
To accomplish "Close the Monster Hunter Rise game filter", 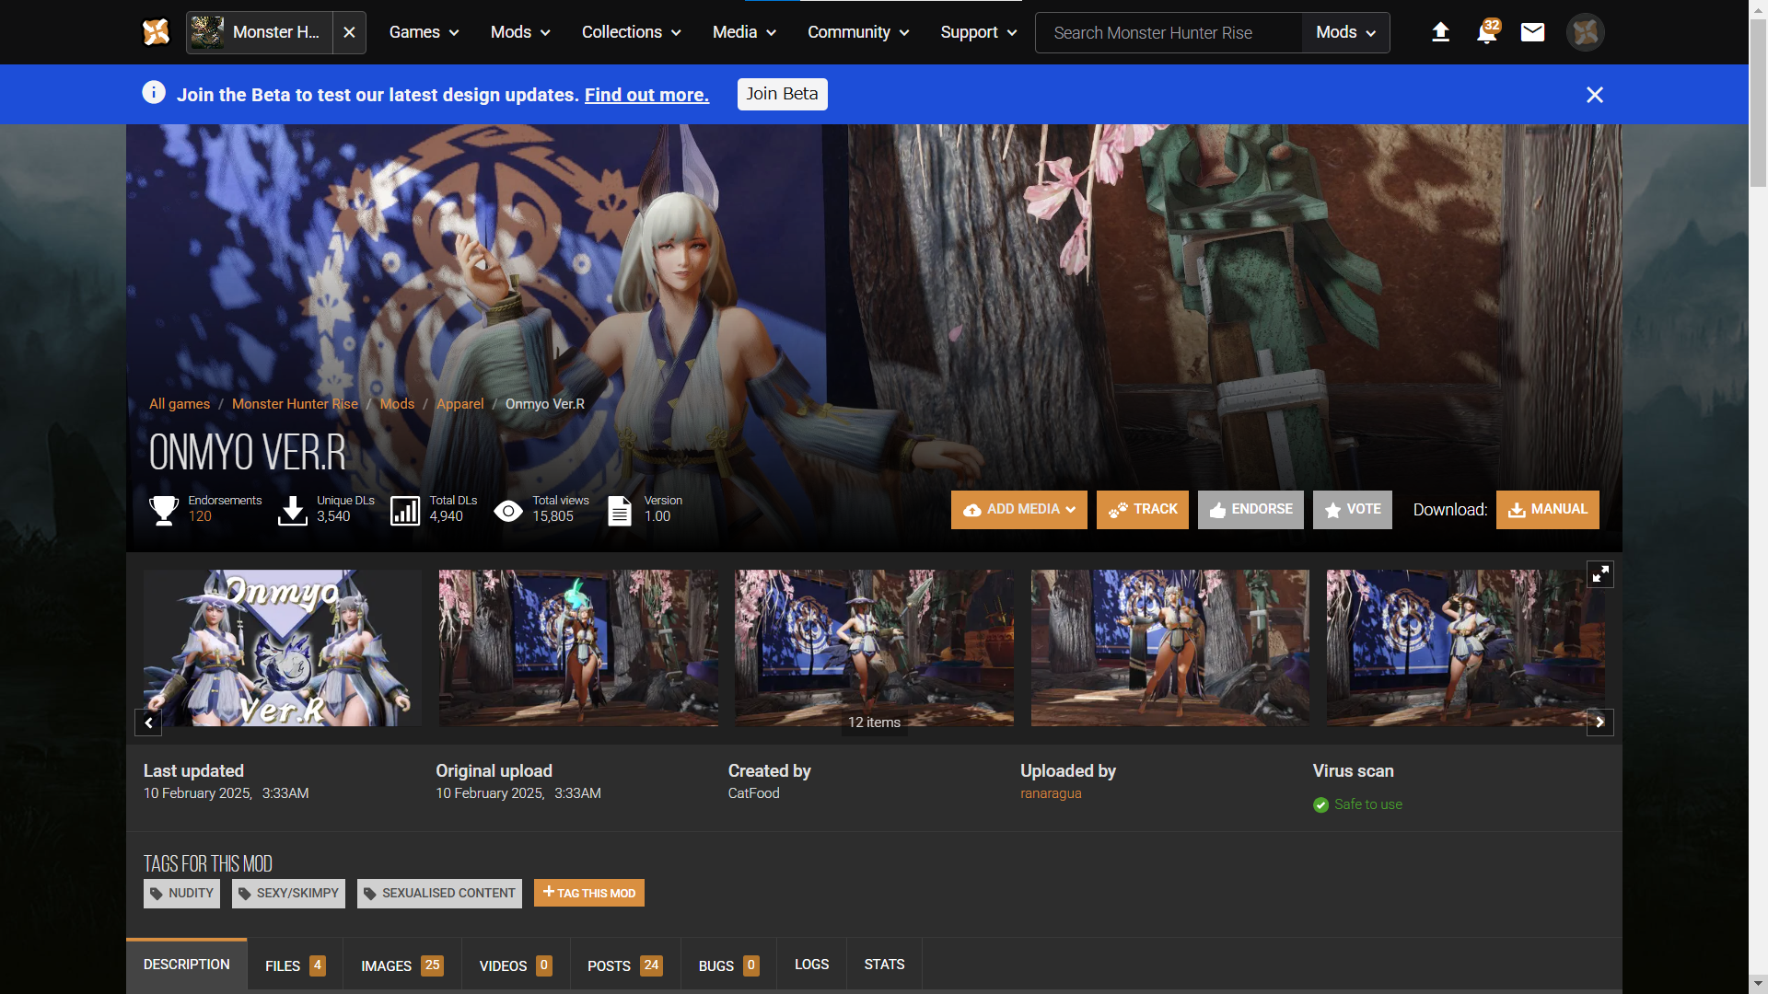I will pos(349,32).
